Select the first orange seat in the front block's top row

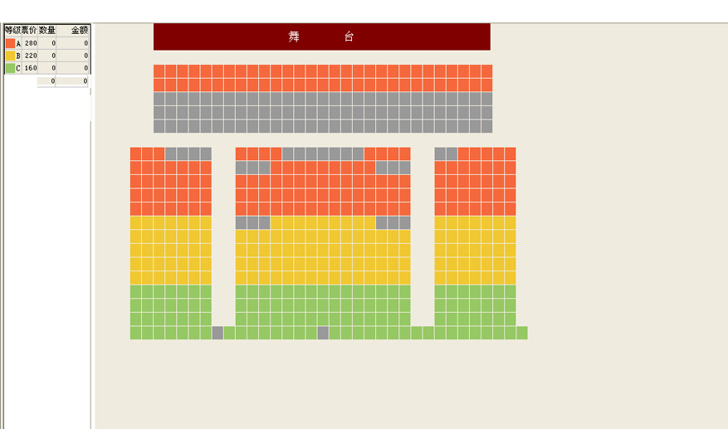click(159, 71)
